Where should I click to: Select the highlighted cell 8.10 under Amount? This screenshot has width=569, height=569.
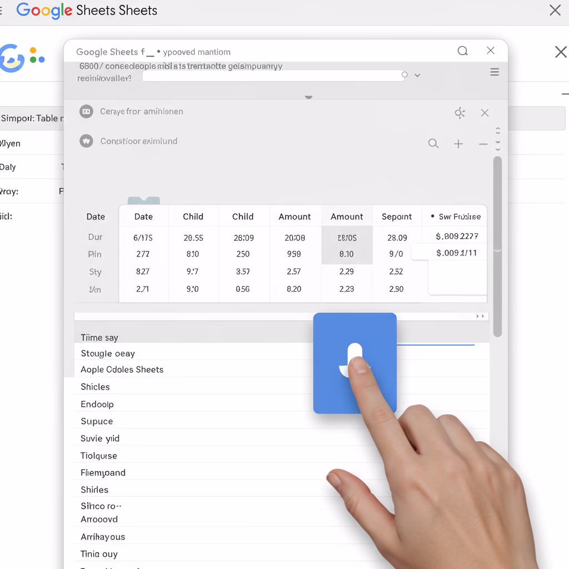click(347, 254)
